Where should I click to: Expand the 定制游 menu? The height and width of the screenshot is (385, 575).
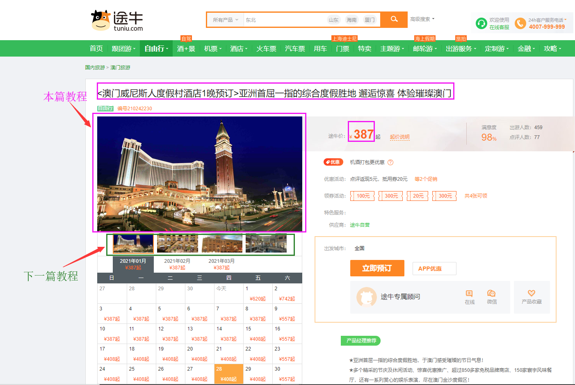[x=497, y=48]
